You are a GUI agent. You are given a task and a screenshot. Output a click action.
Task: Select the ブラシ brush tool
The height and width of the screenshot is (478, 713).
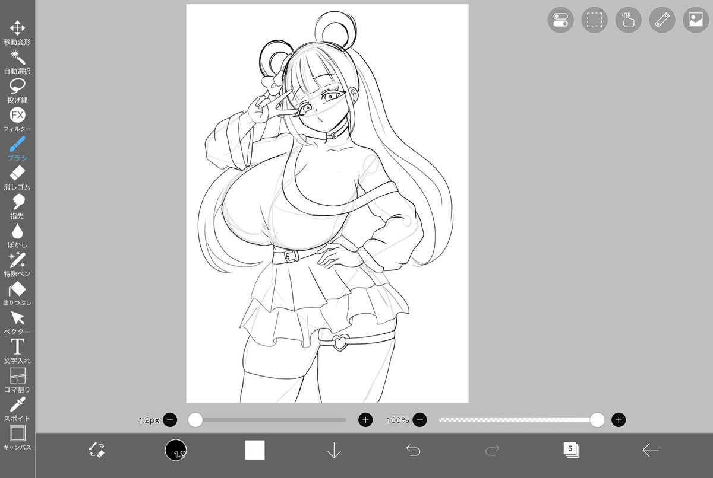[x=17, y=149]
